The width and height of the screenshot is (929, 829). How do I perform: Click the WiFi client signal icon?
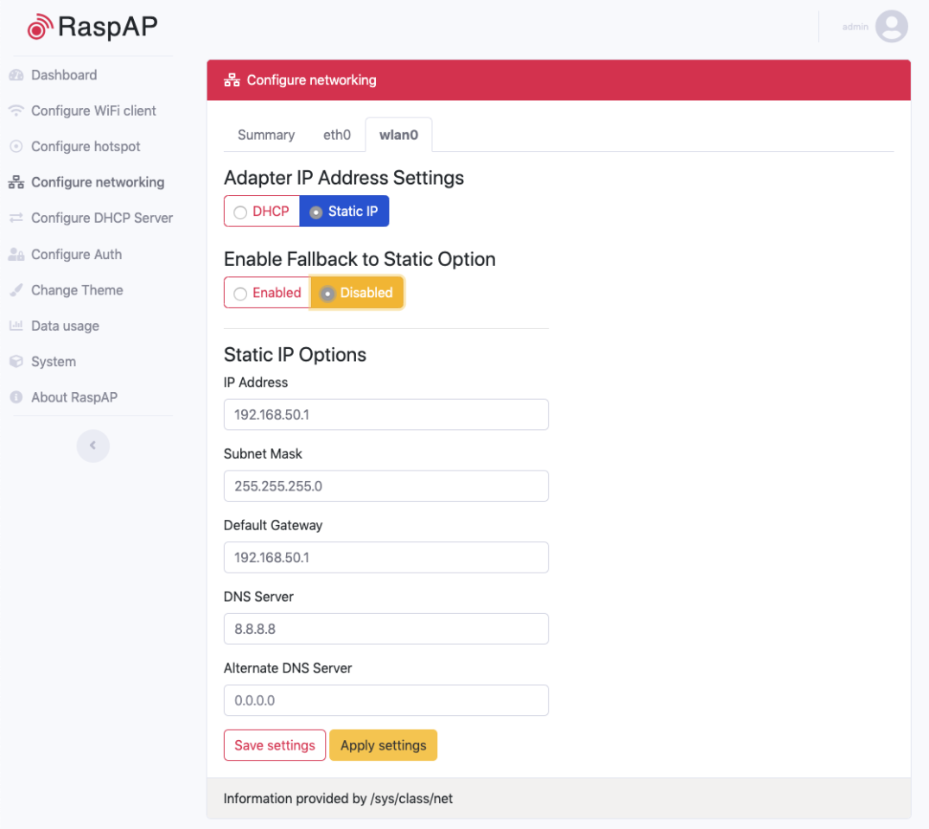[x=16, y=111]
